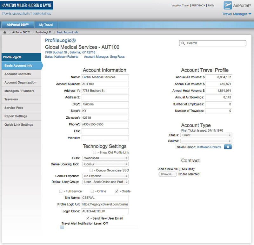Click the empty Fax field
The width and height of the screenshot is (254, 245).
click(x=105, y=131)
